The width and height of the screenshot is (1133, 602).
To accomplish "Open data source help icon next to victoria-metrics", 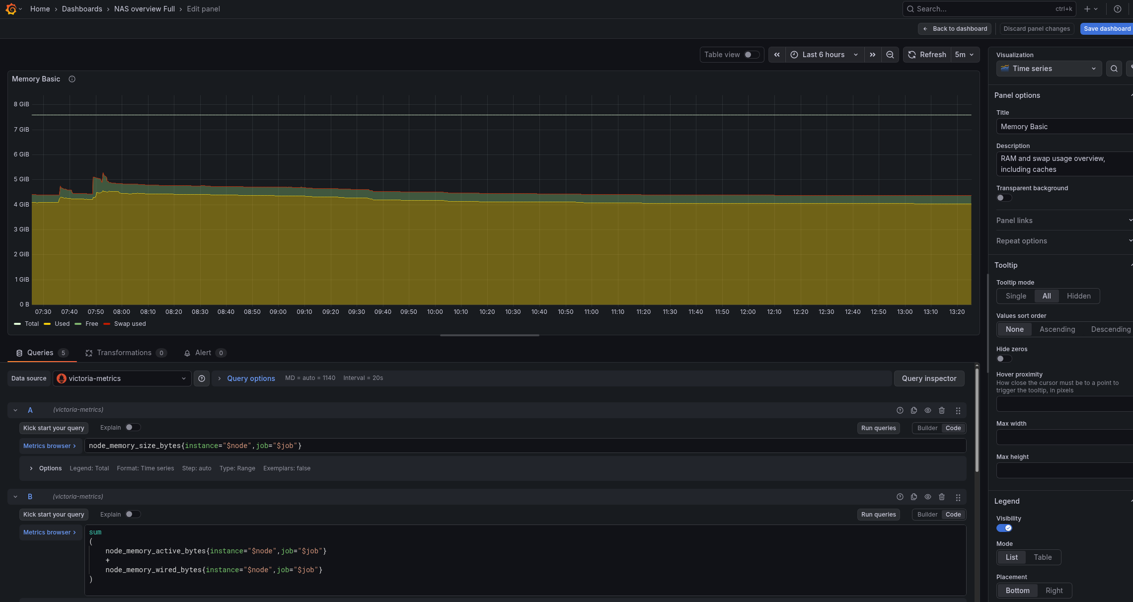I will coord(201,378).
